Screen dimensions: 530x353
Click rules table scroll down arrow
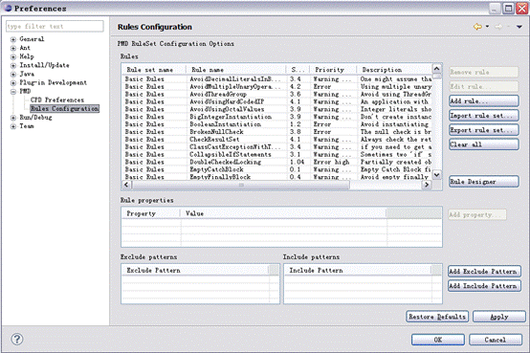[x=436, y=175]
